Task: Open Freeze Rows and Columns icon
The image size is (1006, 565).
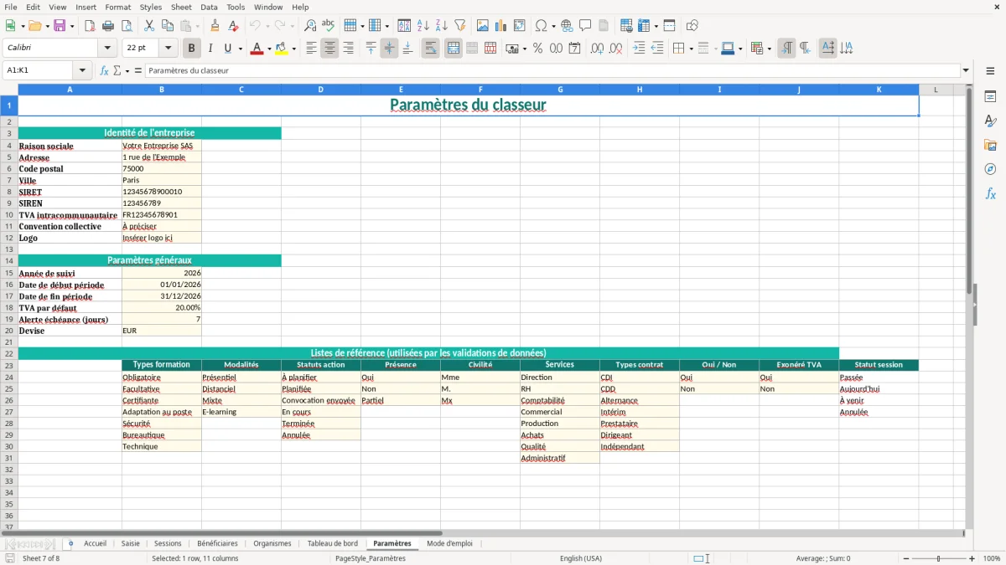Action: [643, 26]
